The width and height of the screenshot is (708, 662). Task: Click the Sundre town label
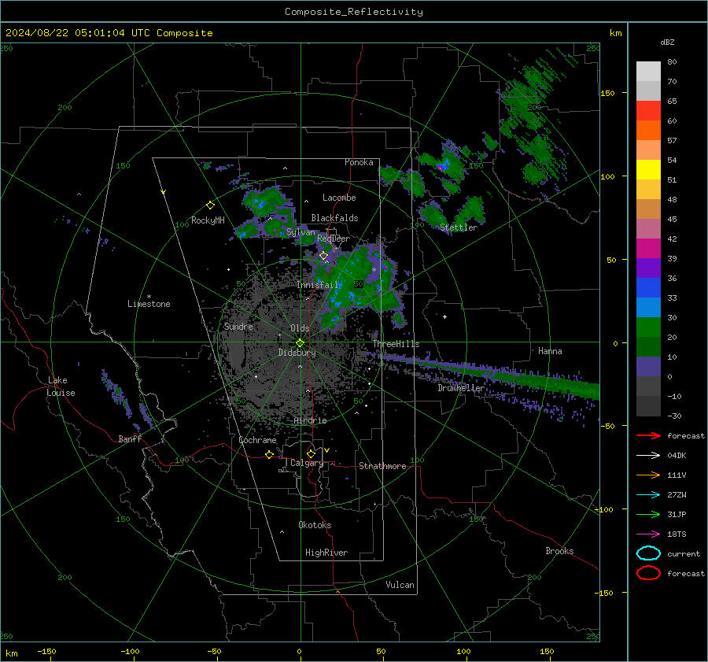(x=238, y=326)
